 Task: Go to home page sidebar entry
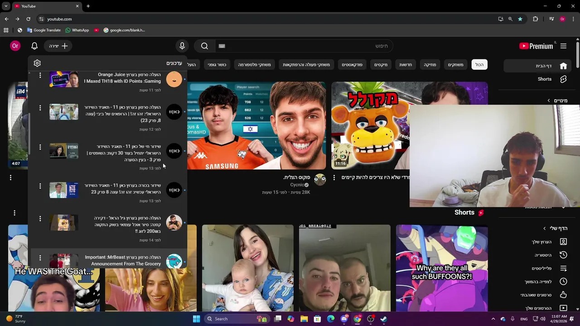pyautogui.click(x=536, y=66)
